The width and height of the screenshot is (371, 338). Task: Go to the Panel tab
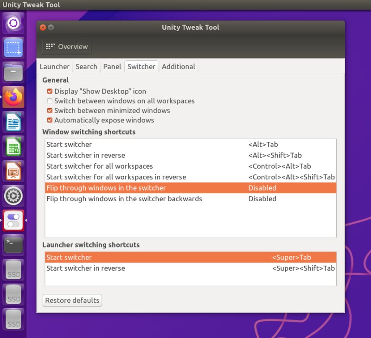pos(112,67)
